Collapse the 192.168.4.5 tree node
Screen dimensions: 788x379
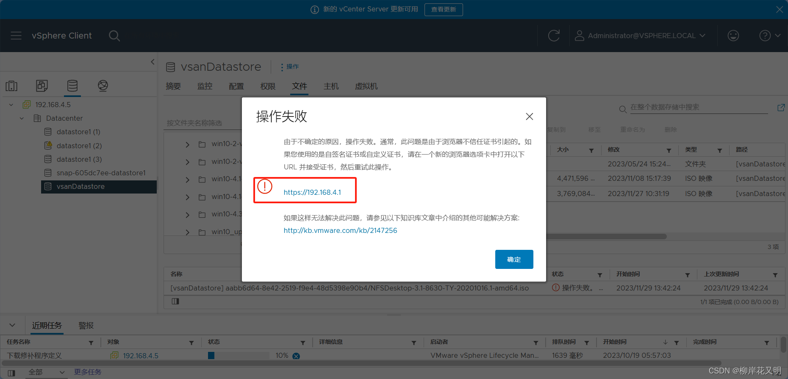click(11, 105)
